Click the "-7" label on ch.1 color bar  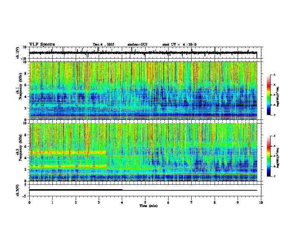274,115
